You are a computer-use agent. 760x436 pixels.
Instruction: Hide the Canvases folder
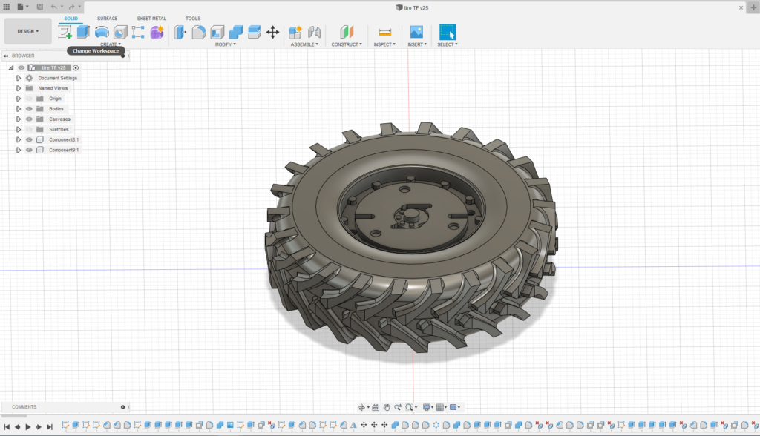point(29,119)
